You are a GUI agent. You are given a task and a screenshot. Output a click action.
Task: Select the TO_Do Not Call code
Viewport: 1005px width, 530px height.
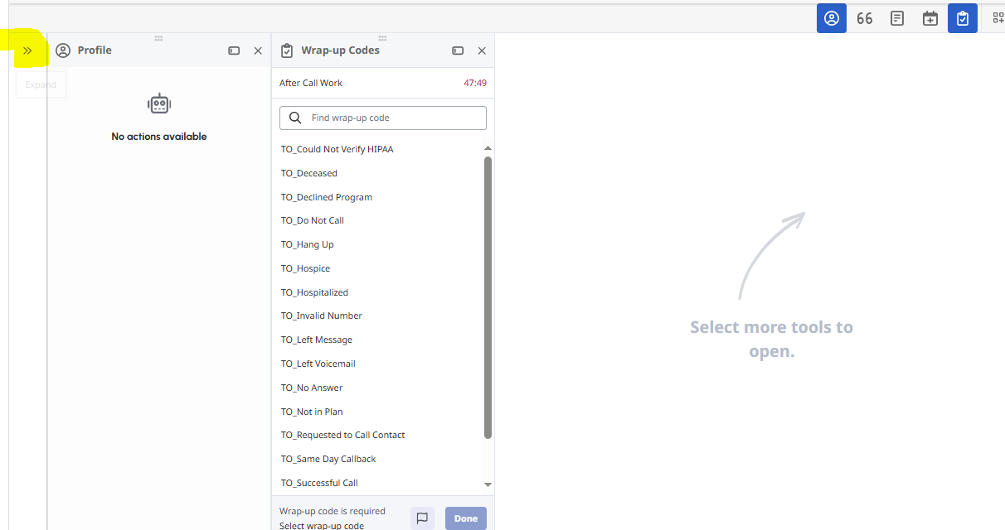tap(313, 220)
